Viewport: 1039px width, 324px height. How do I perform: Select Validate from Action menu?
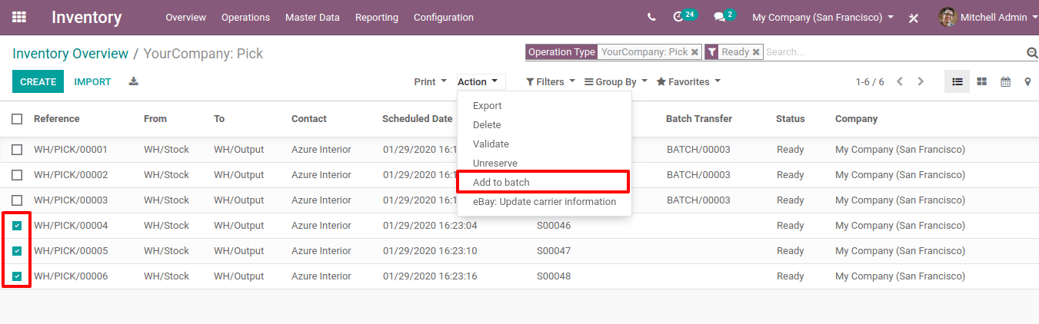[544, 144]
